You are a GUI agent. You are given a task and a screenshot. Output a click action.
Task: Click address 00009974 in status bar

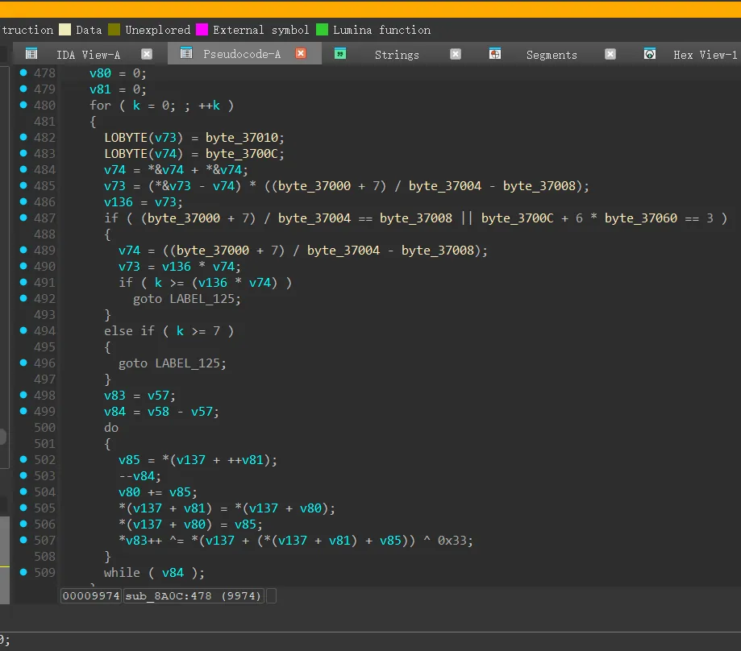91,595
